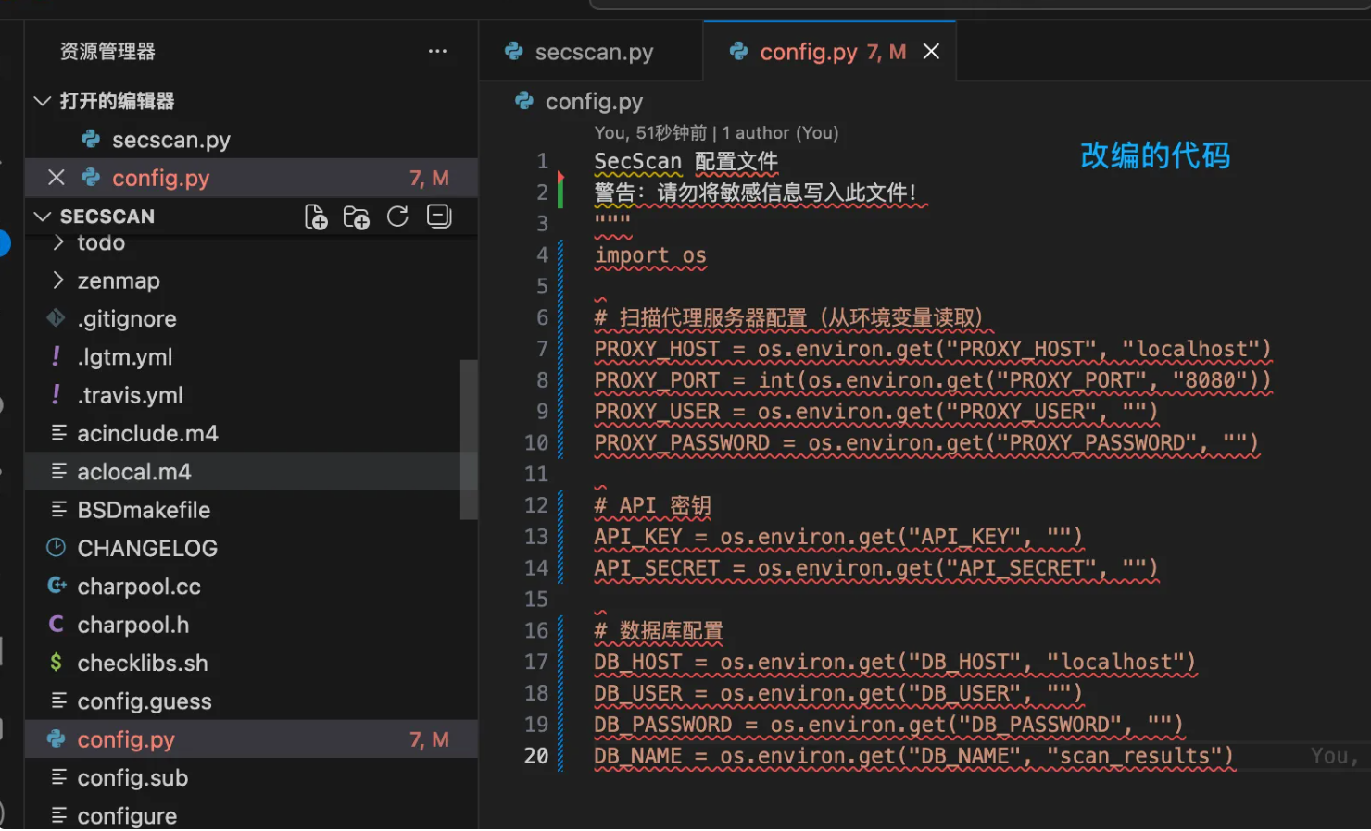
Task: Click the explorer vertical scrollbar
Action: pyautogui.click(x=469, y=440)
